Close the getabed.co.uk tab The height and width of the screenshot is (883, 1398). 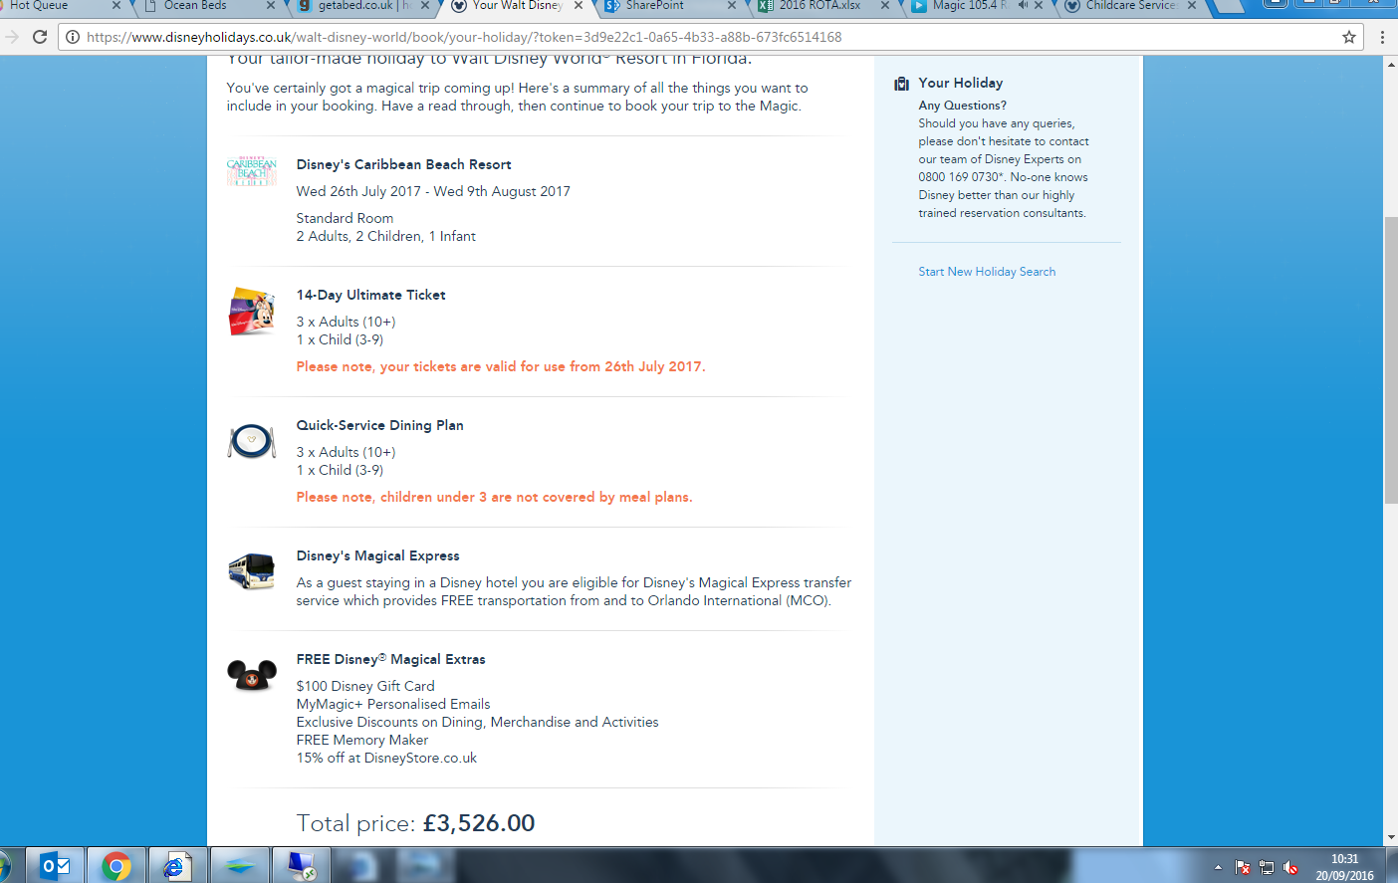coord(425,5)
